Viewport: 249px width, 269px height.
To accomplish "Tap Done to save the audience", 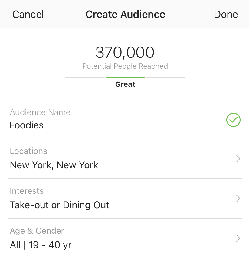I will (226, 14).
